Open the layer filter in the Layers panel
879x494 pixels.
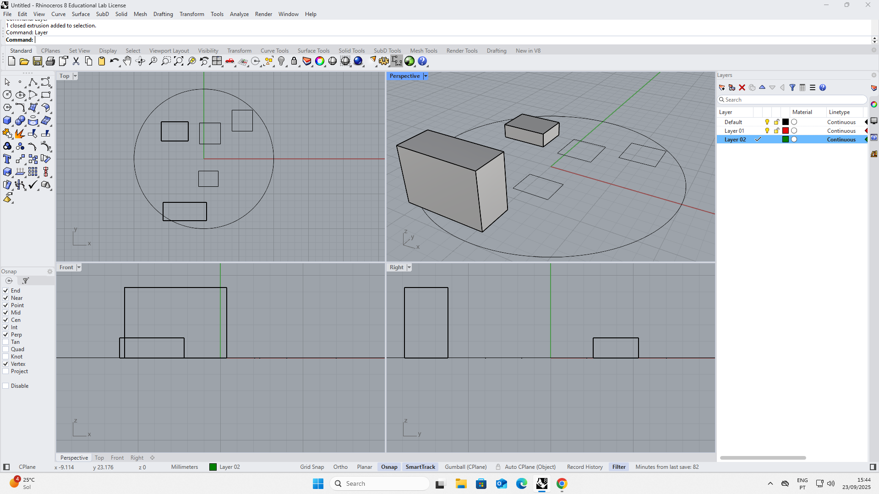[793, 87]
